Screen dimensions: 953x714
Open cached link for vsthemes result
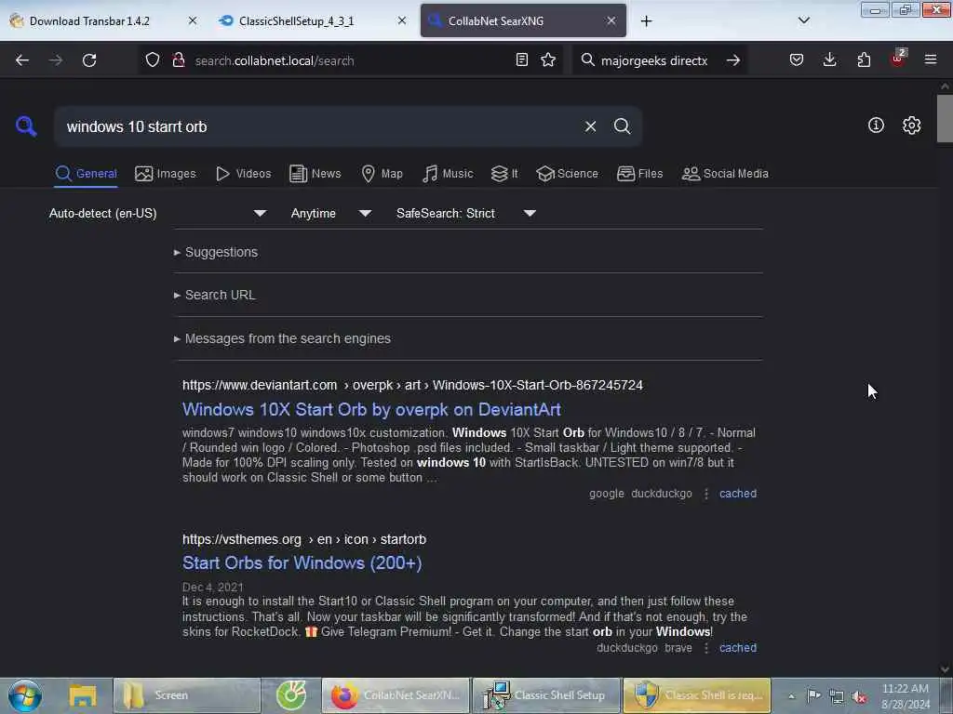point(738,648)
